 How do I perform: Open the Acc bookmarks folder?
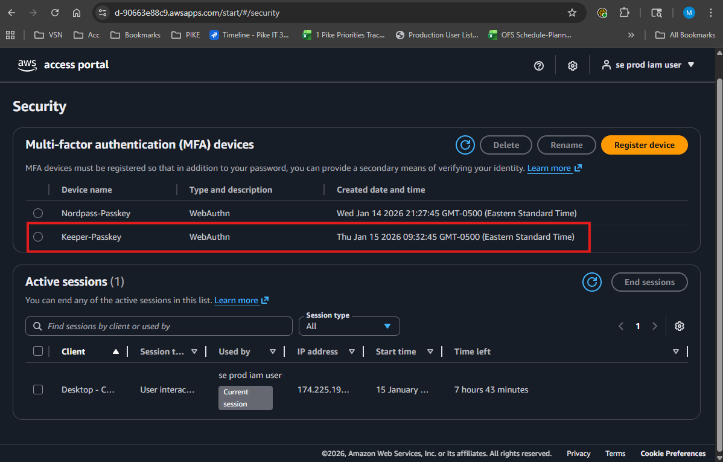(87, 35)
